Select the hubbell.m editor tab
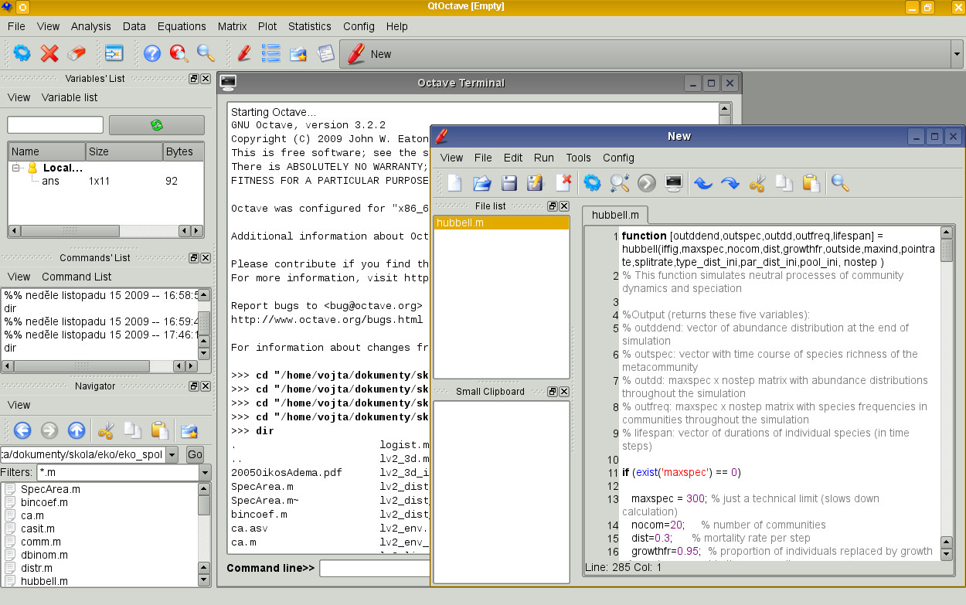966x605 pixels. (x=615, y=215)
